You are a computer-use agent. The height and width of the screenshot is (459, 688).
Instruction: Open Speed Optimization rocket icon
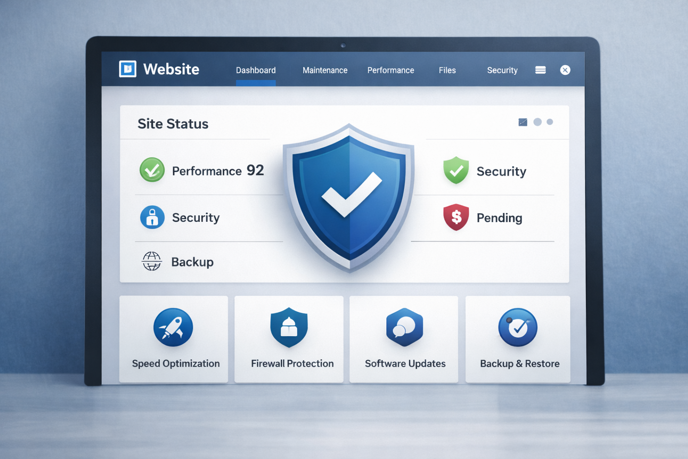[173, 328]
